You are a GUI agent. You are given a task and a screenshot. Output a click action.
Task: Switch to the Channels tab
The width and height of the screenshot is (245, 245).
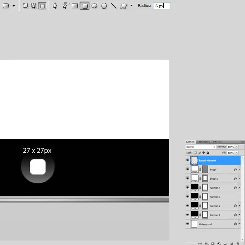[x=203, y=142]
